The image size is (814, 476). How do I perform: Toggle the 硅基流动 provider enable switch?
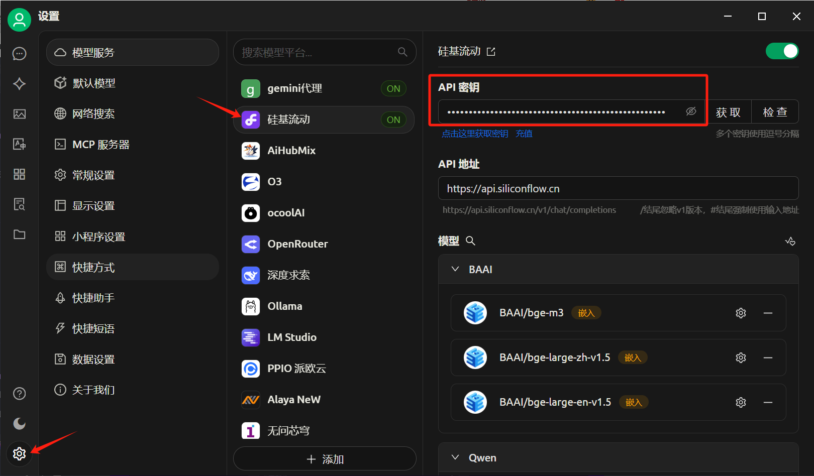point(781,51)
